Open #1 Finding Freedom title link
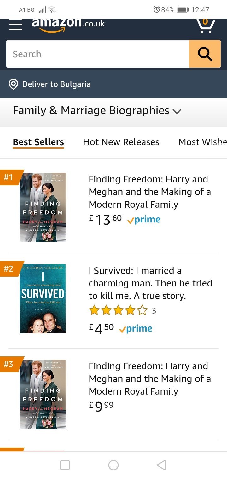 click(149, 192)
